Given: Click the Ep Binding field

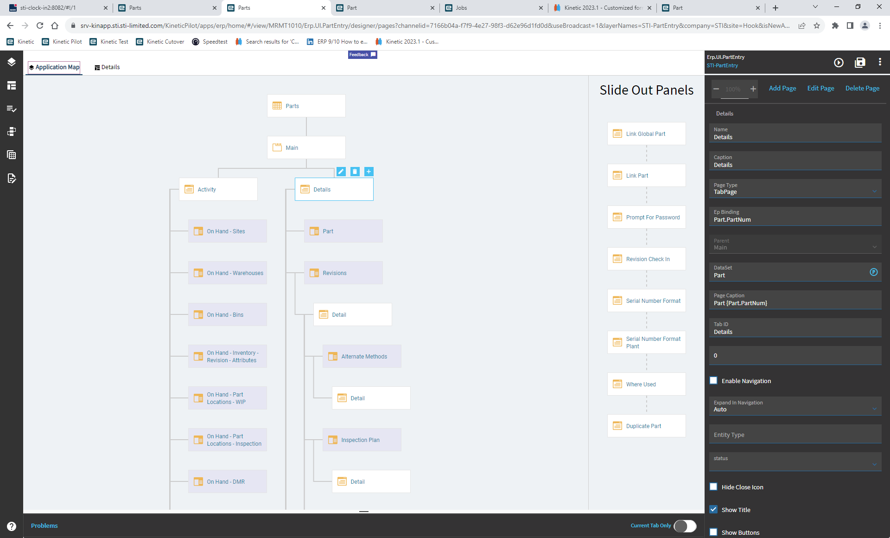Looking at the screenshot, I should coord(795,216).
